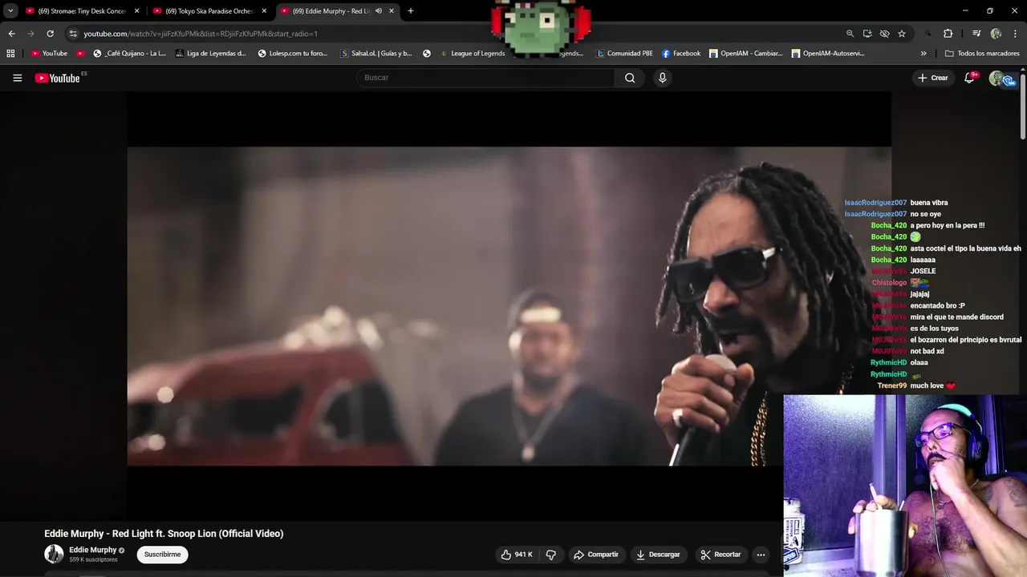Pause the Red Light video player
The width and height of the screenshot is (1027, 577).
click(x=509, y=305)
